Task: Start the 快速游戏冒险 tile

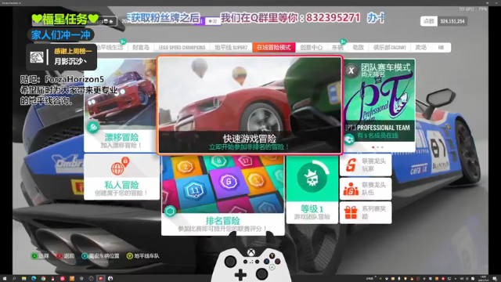Action: [x=250, y=105]
